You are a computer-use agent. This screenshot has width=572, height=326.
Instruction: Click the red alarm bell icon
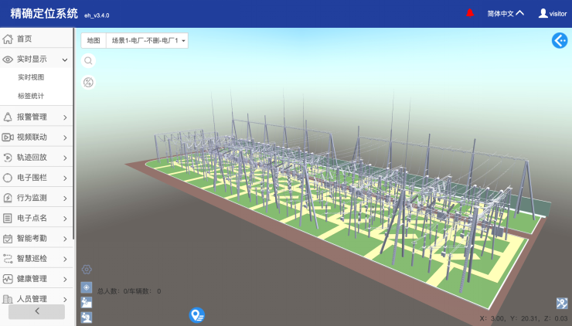click(470, 13)
